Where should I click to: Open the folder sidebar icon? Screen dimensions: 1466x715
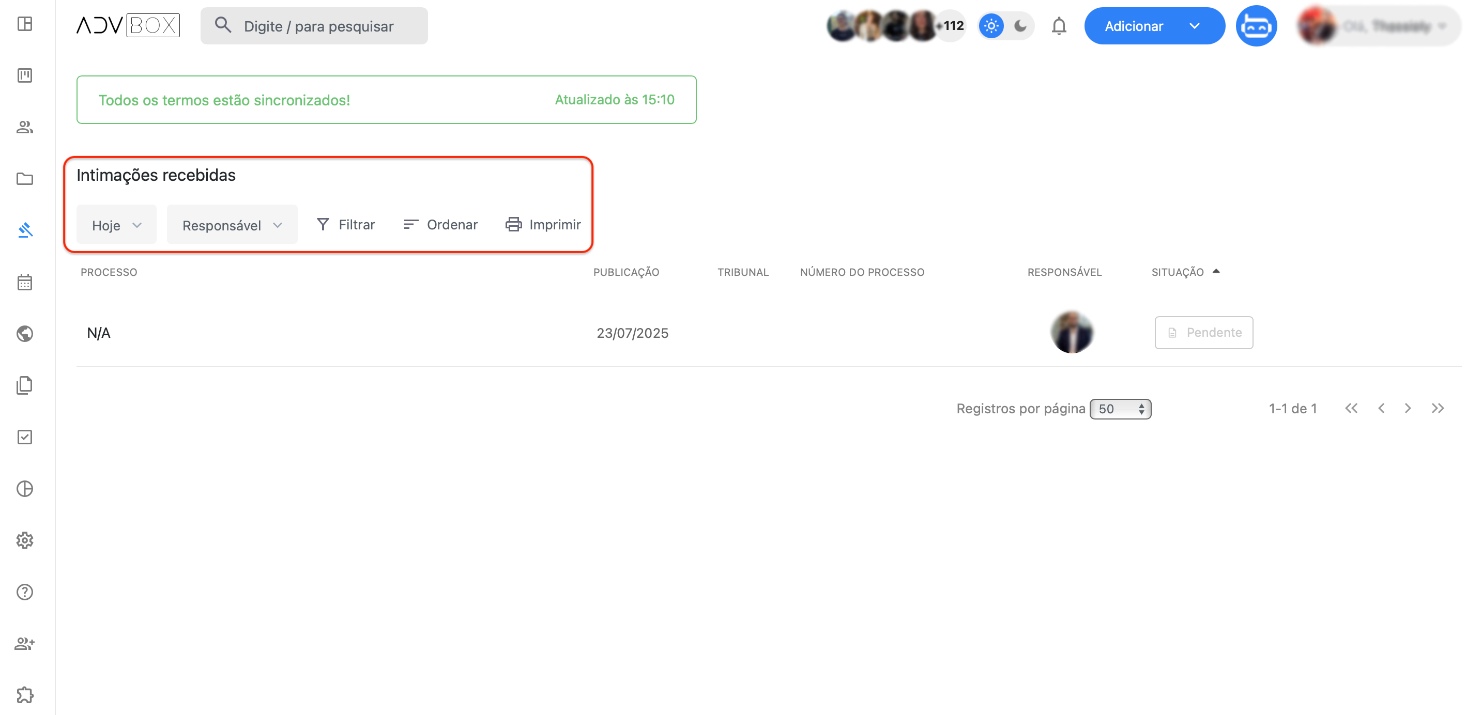point(24,179)
